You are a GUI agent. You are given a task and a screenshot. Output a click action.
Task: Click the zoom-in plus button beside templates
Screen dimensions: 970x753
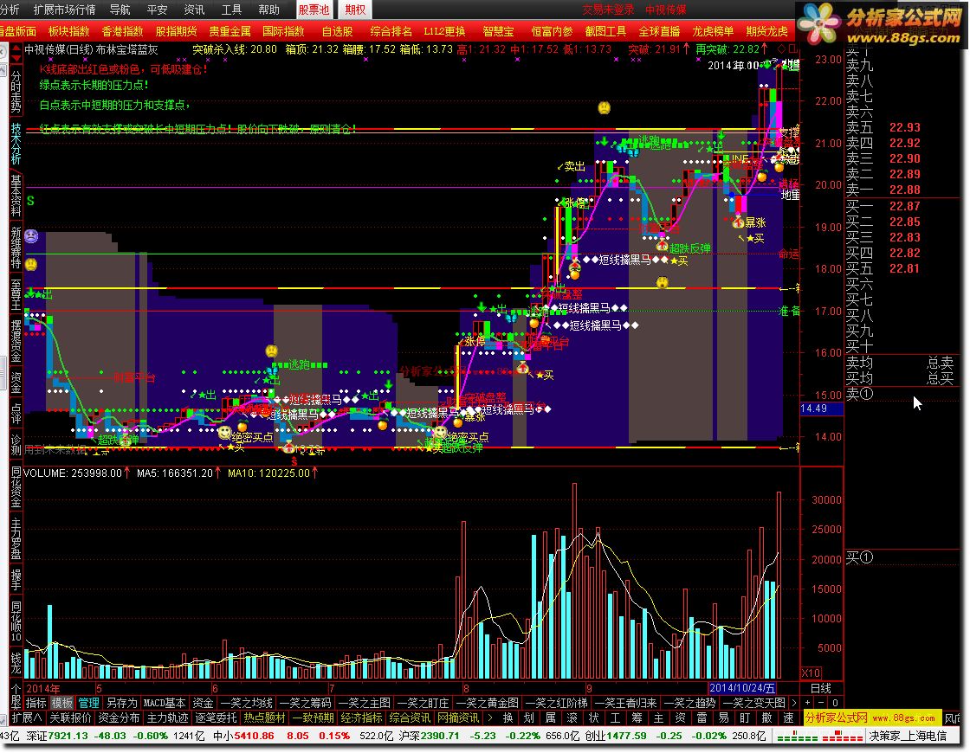point(807,703)
